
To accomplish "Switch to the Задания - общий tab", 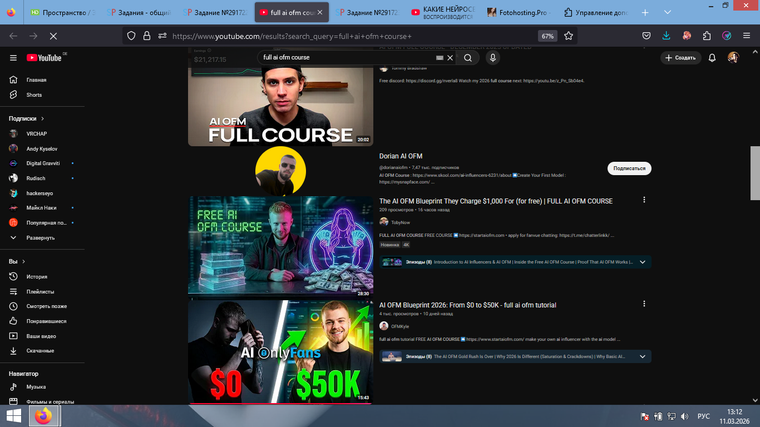I will point(139,12).
